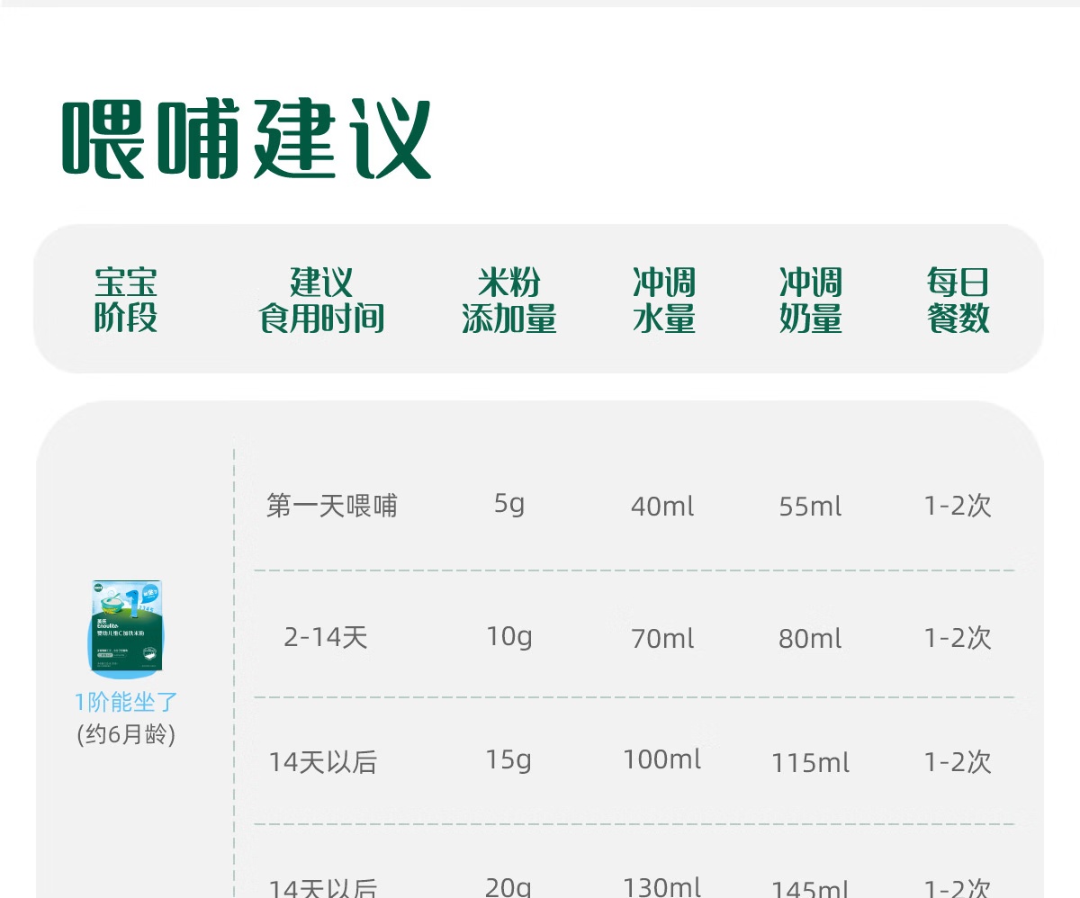Click the 约6月龄 text under product
Viewport: 1080px width, 898px height.
pos(126,734)
